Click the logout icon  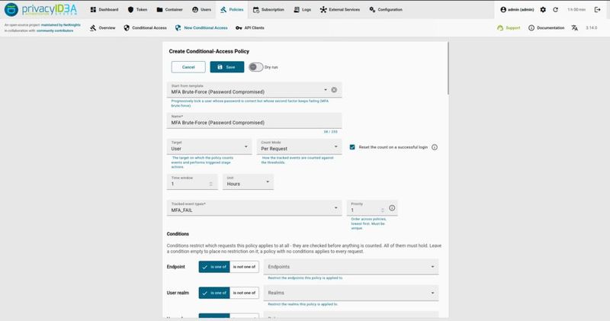tap(598, 10)
